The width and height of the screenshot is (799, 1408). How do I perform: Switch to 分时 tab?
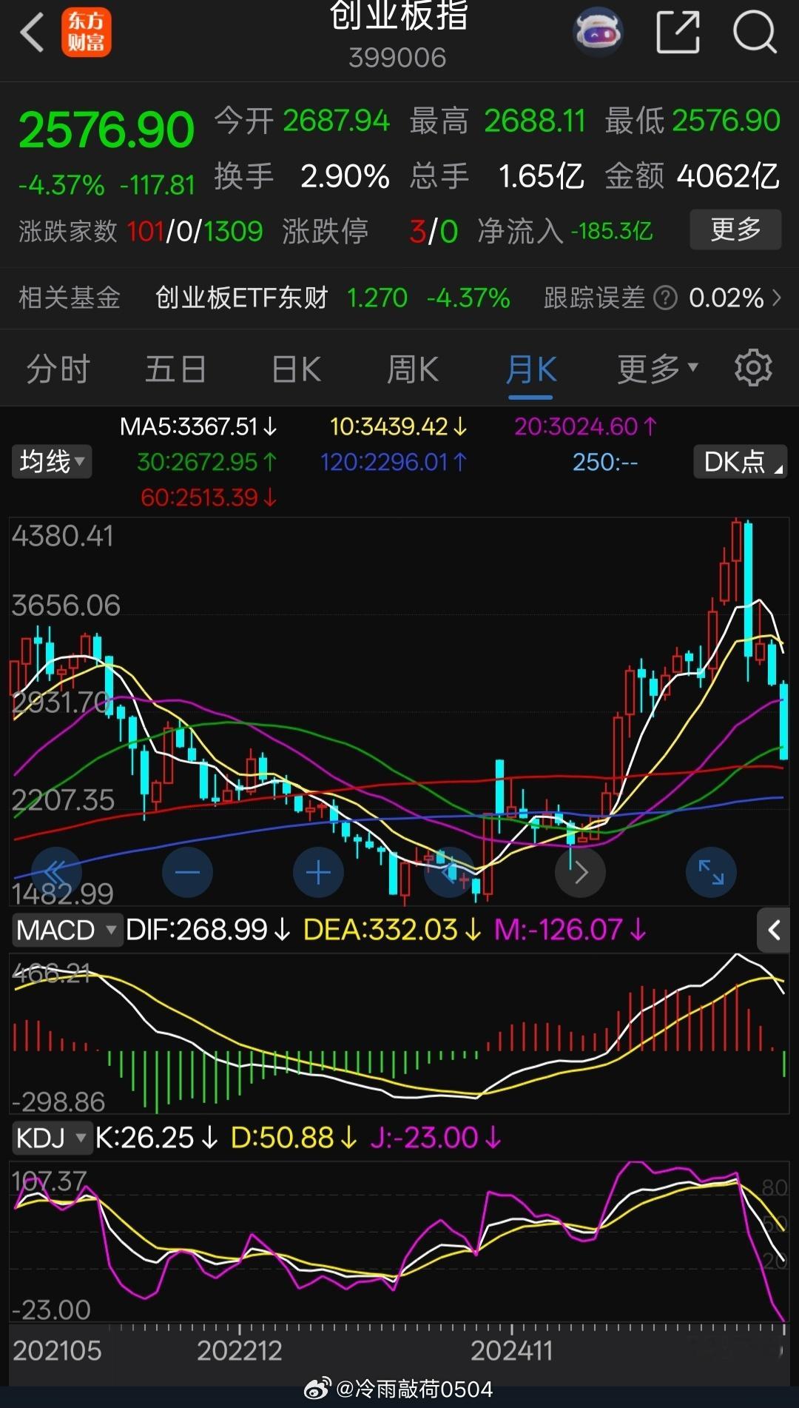58,369
